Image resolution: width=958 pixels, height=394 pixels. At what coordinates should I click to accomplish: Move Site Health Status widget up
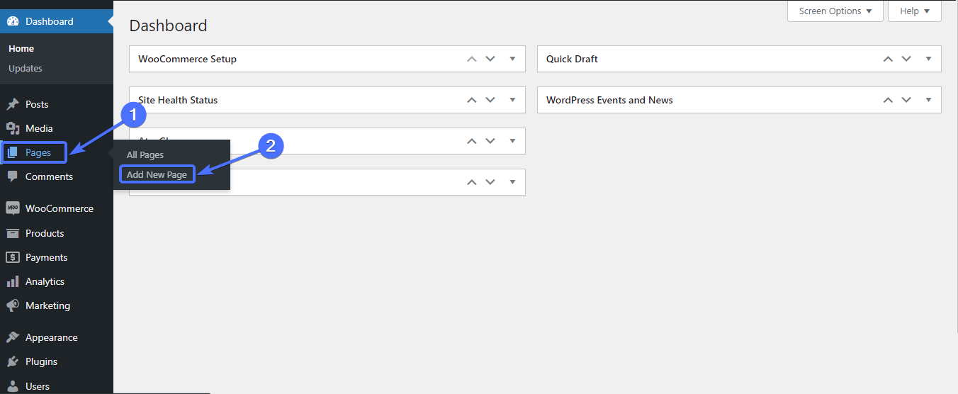[472, 100]
